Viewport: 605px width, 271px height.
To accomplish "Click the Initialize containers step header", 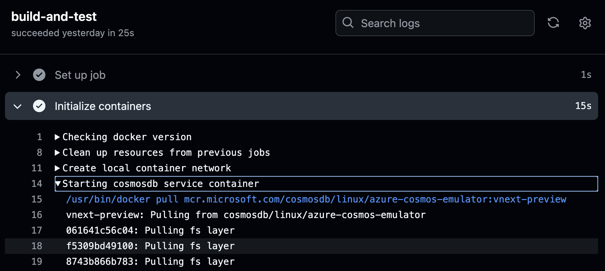I will pos(302,106).
